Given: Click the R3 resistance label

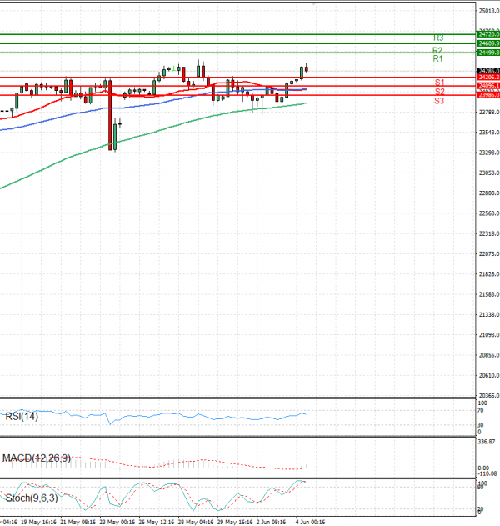Looking at the screenshot, I should coord(438,38).
